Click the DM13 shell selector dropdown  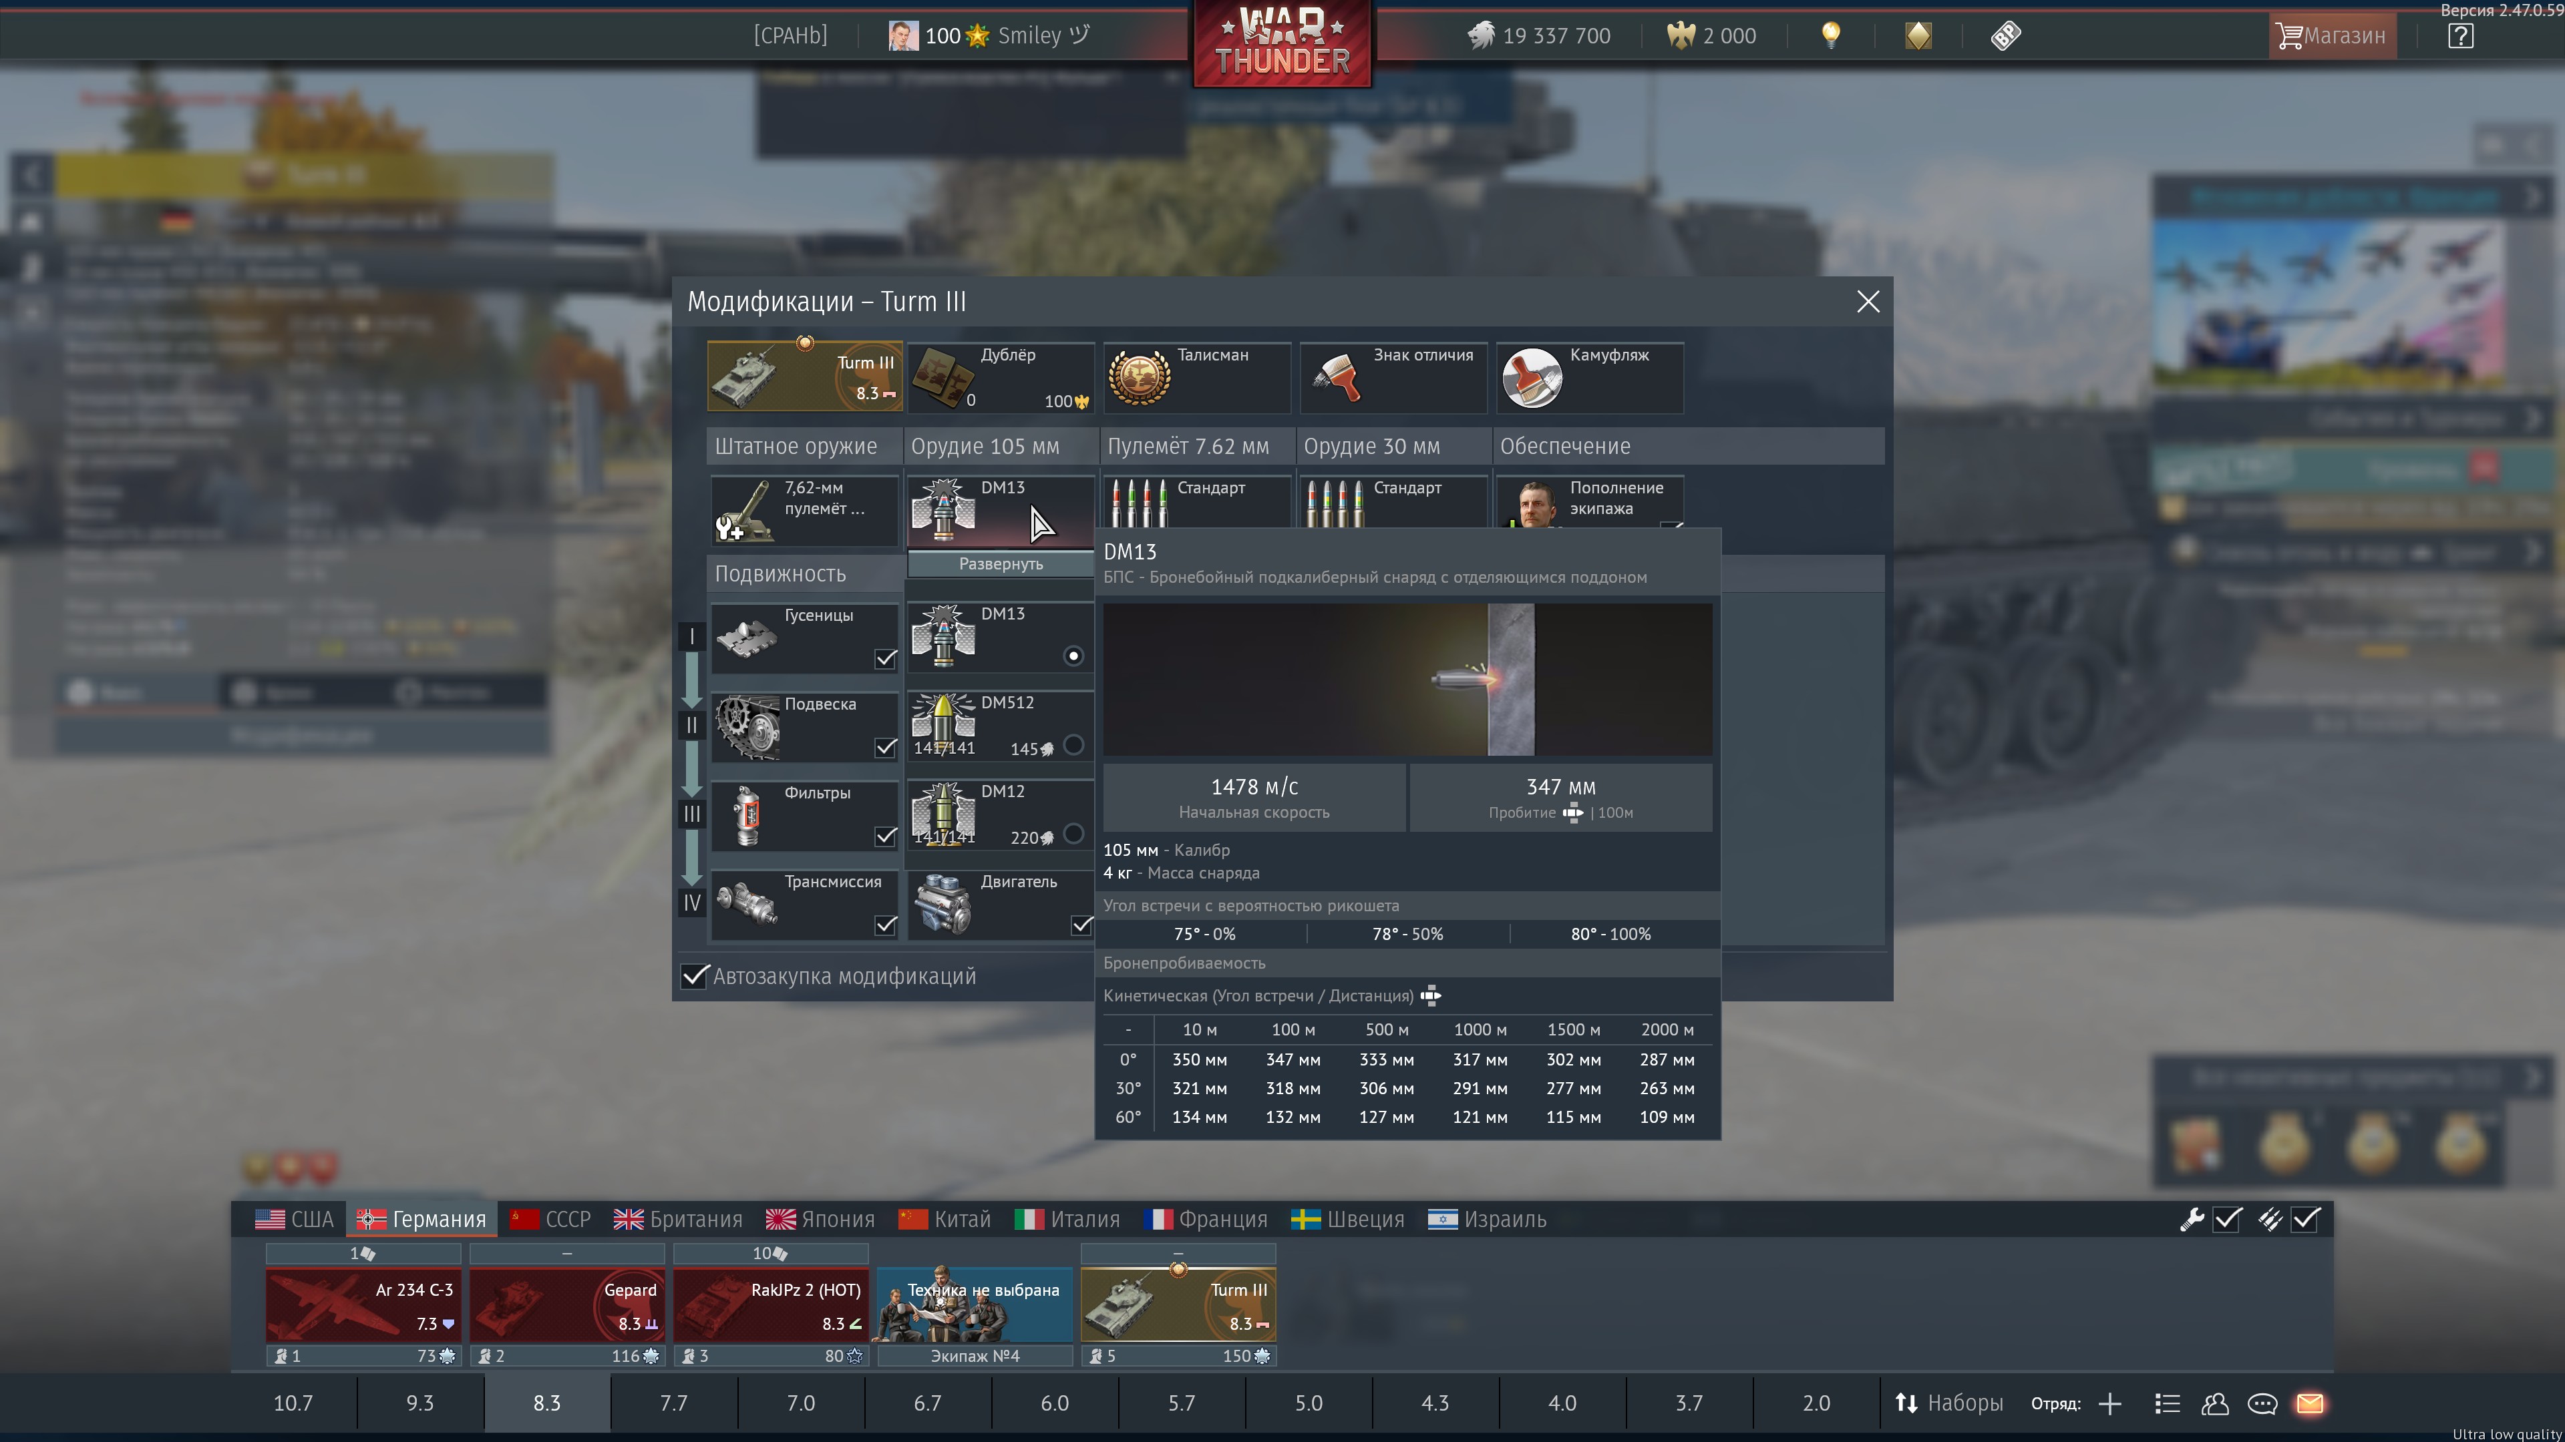[x=1001, y=511]
